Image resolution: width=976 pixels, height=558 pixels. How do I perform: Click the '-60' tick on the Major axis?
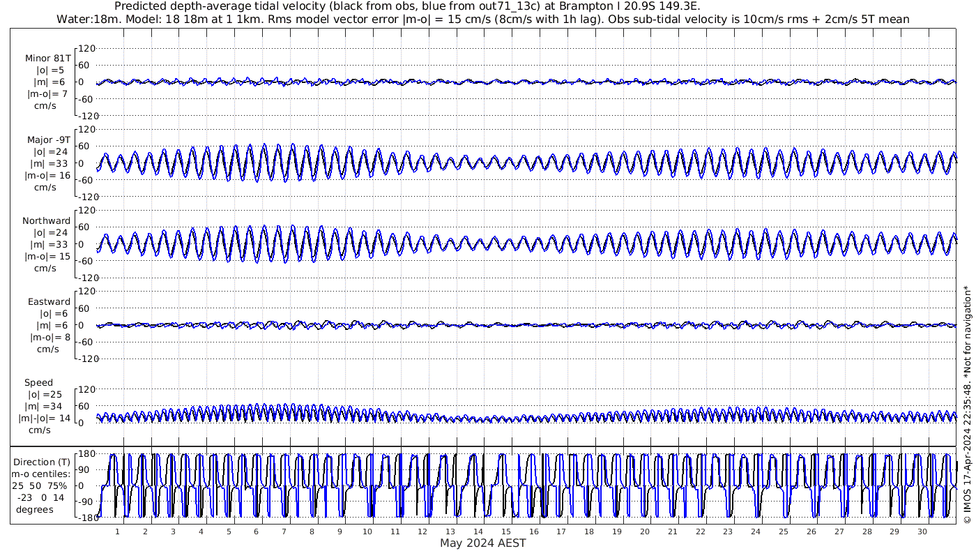click(86, 180)
